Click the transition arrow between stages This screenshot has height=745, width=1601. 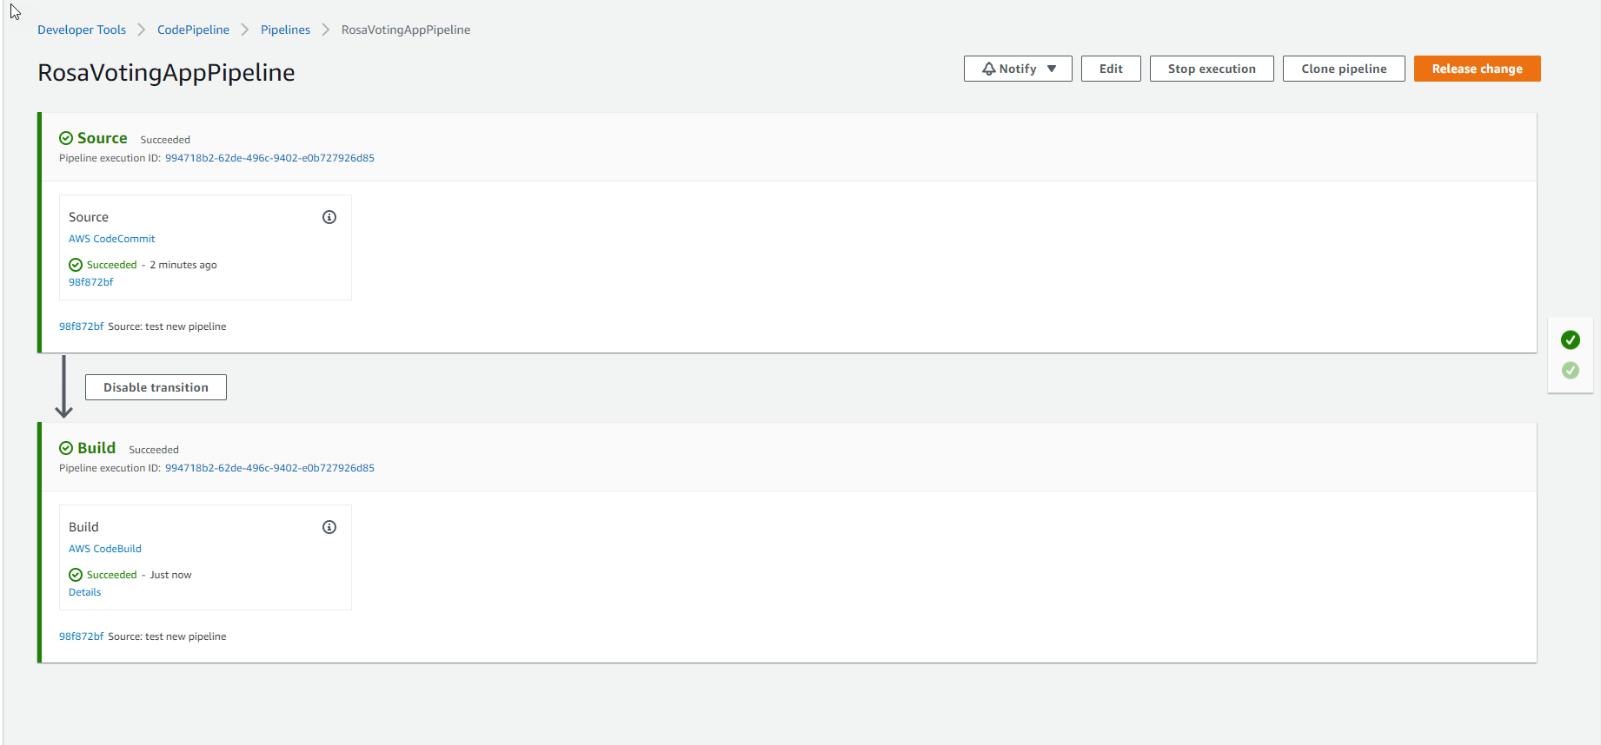click(63, 387)
